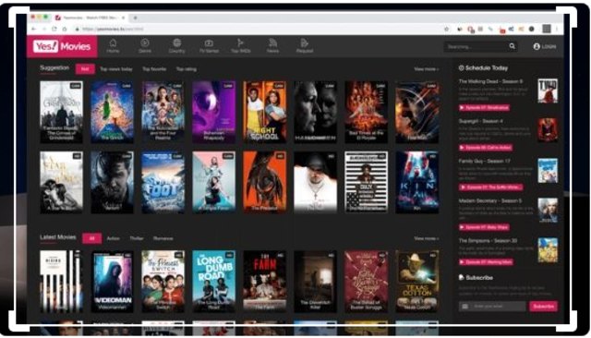Viewport: 591px width, 338px height.
Task: Open The Long Dumb Road poster
Action: (213, 282)
